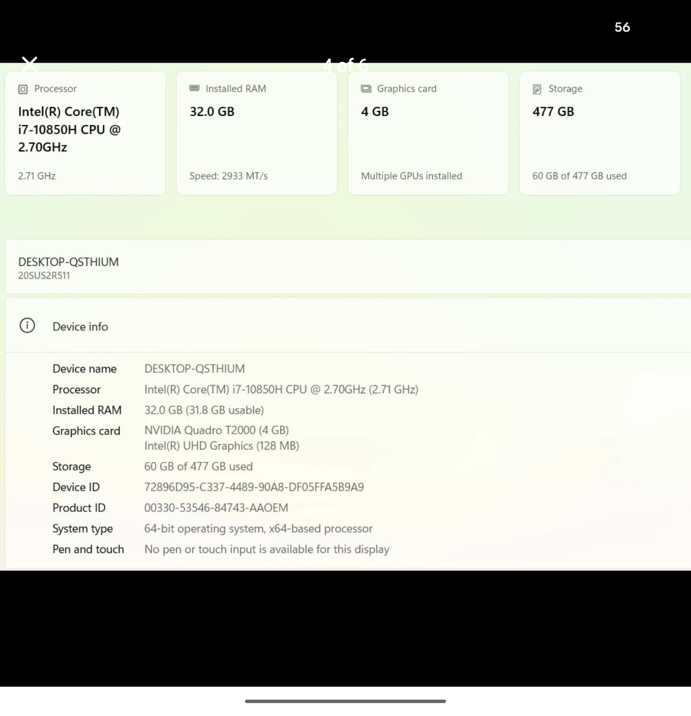Click the 'System type' label

point(83,529)
